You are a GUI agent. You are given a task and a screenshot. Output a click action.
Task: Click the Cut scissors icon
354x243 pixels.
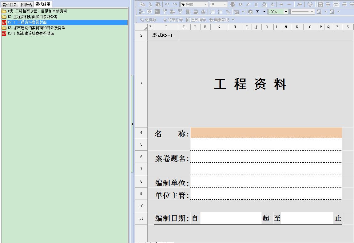tap(150, 4)
